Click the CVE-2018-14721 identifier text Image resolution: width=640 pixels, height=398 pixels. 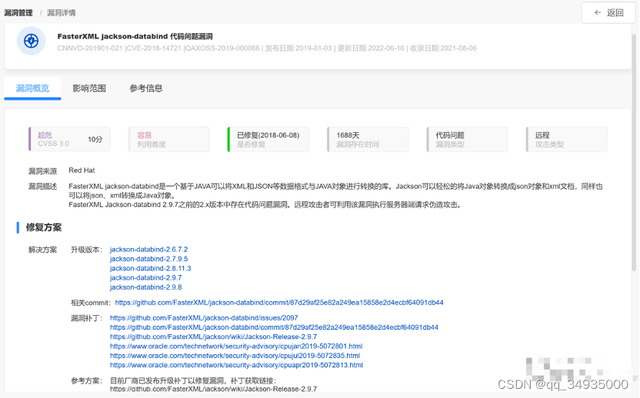coord(154,48)
